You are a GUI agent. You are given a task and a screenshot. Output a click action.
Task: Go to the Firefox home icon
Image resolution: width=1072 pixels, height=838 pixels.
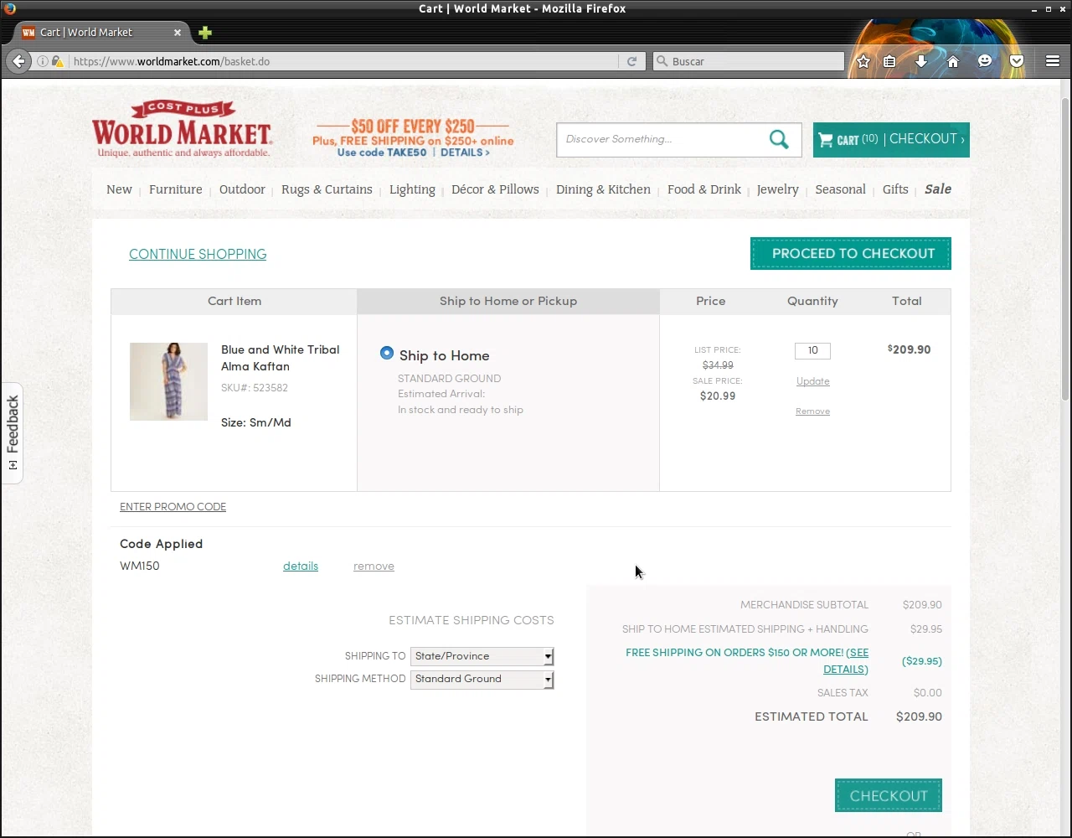(x=952, y=61)
